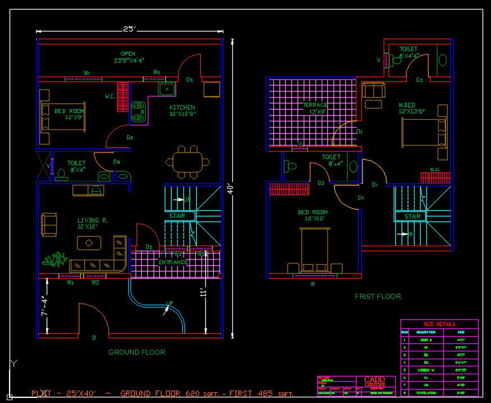Select the TERRACE 12'X9' room label
This screenshot has width=491, height=403.
315,108
